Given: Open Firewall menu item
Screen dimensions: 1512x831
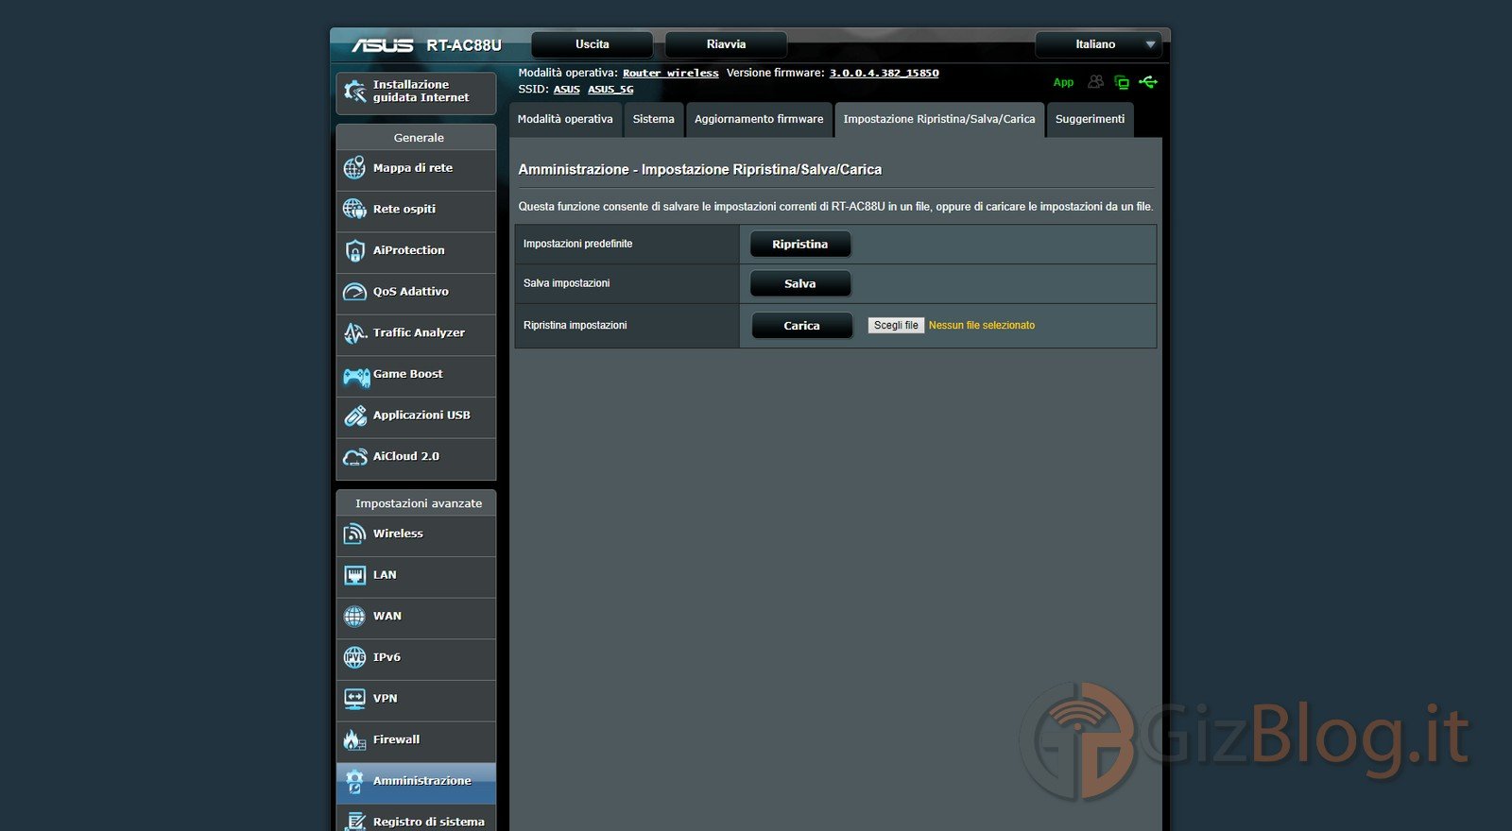Looking at the screenshot, I should 416,740.
